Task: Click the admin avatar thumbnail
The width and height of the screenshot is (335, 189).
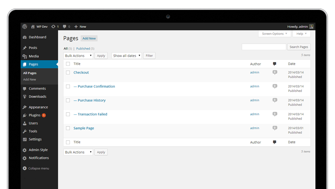Action: (x=311, y=26)
